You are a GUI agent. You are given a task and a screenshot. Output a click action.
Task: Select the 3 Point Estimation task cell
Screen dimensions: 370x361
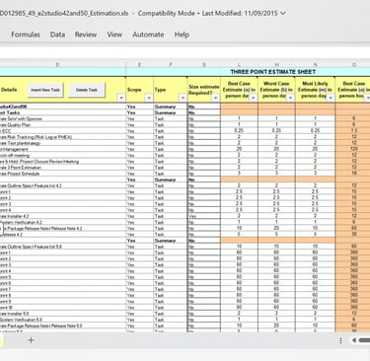click(x=63, y=168)
